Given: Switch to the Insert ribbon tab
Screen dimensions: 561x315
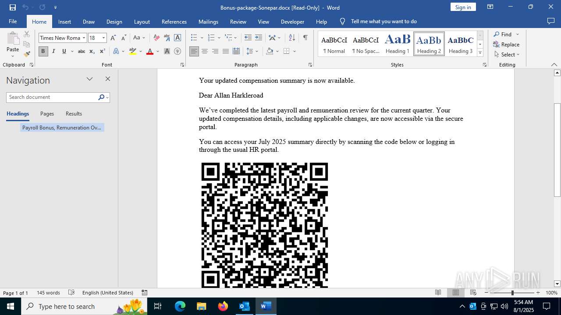Looking at the screenshot, I should 64,21.
